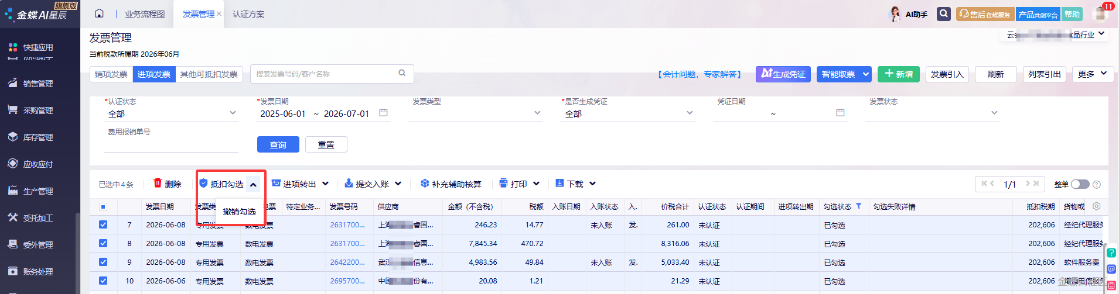Click the magnifier in invoice search box
The width and height of the screenshot is (1119, 294).
(x=402, y=73)
